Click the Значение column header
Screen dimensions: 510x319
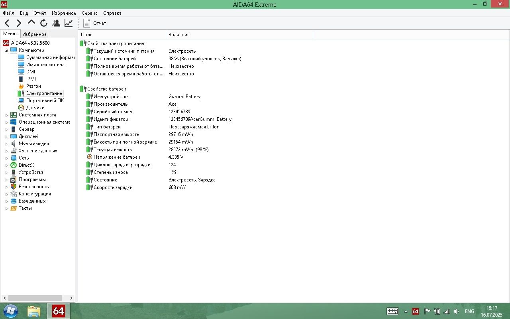pos(239,35)
